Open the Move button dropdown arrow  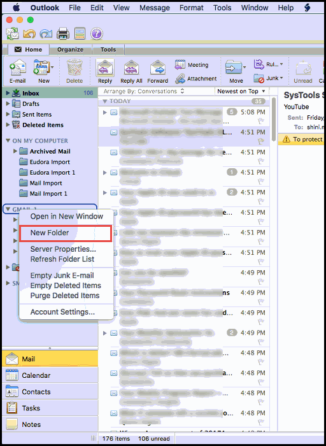coord(244,68)
